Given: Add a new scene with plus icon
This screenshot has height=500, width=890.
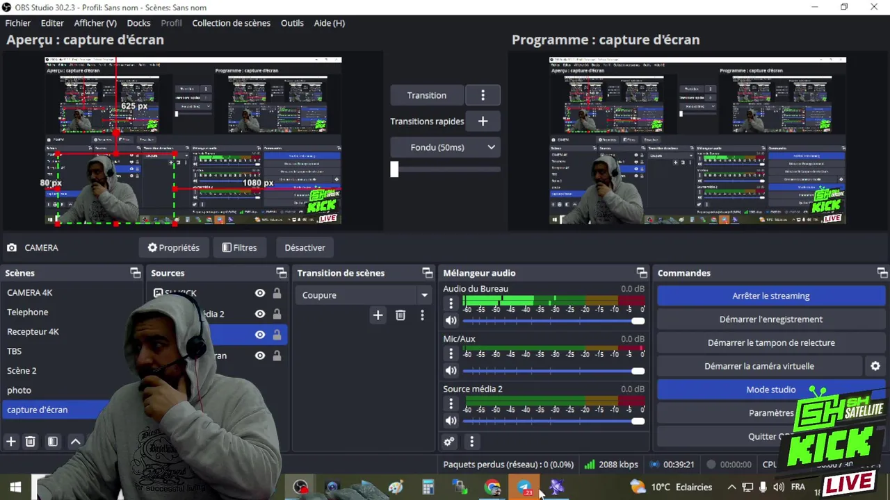Looking at the screenshot, I should point(11,442).
